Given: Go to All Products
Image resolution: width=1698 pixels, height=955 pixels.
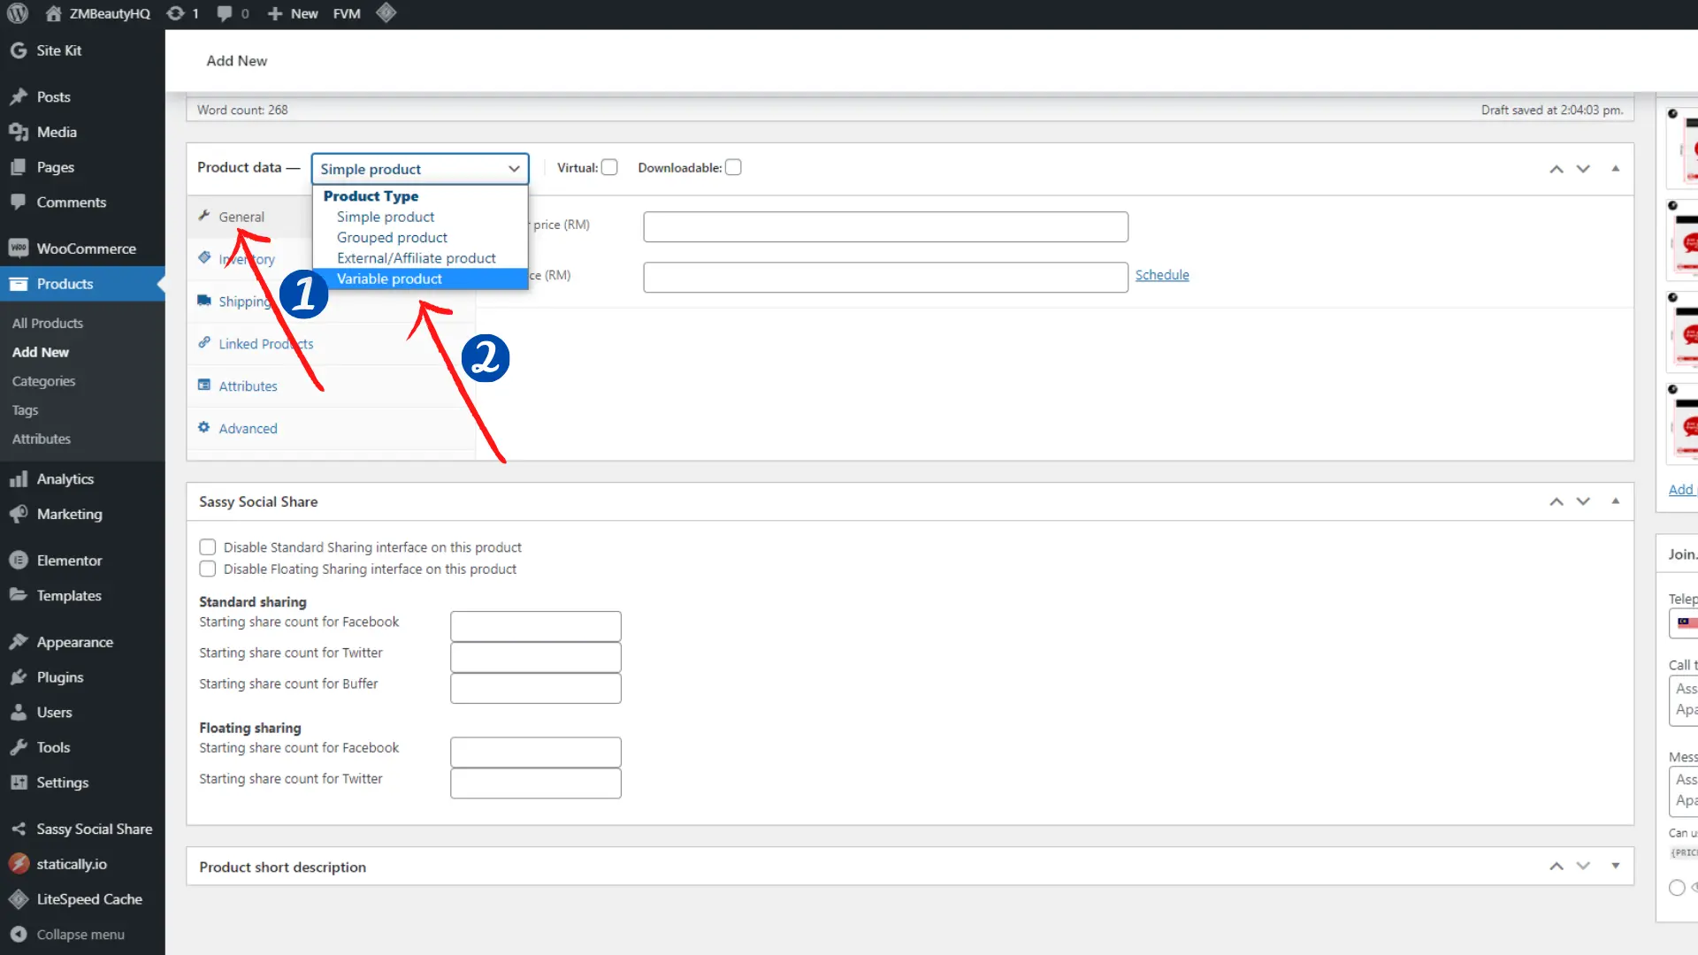Looking at the screenshot, I should (48, 324).
